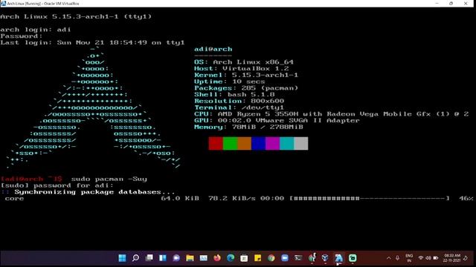This screenshot has width=476, height=267.
Task: Click 'Packages: 285 (pacman)' line
Action: 246,88
